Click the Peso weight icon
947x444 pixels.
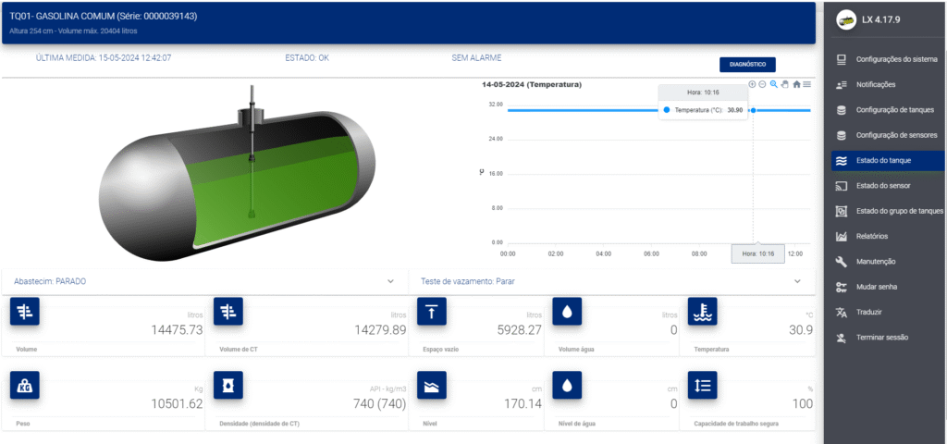[24, 385]
